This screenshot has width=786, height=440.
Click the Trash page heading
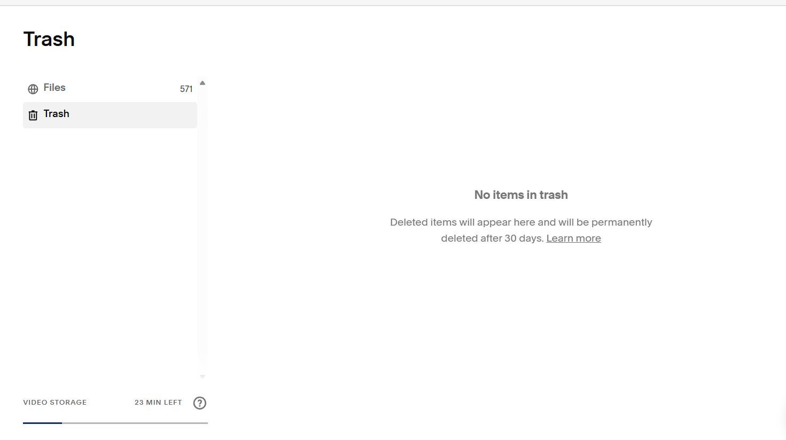pos(49,38)
